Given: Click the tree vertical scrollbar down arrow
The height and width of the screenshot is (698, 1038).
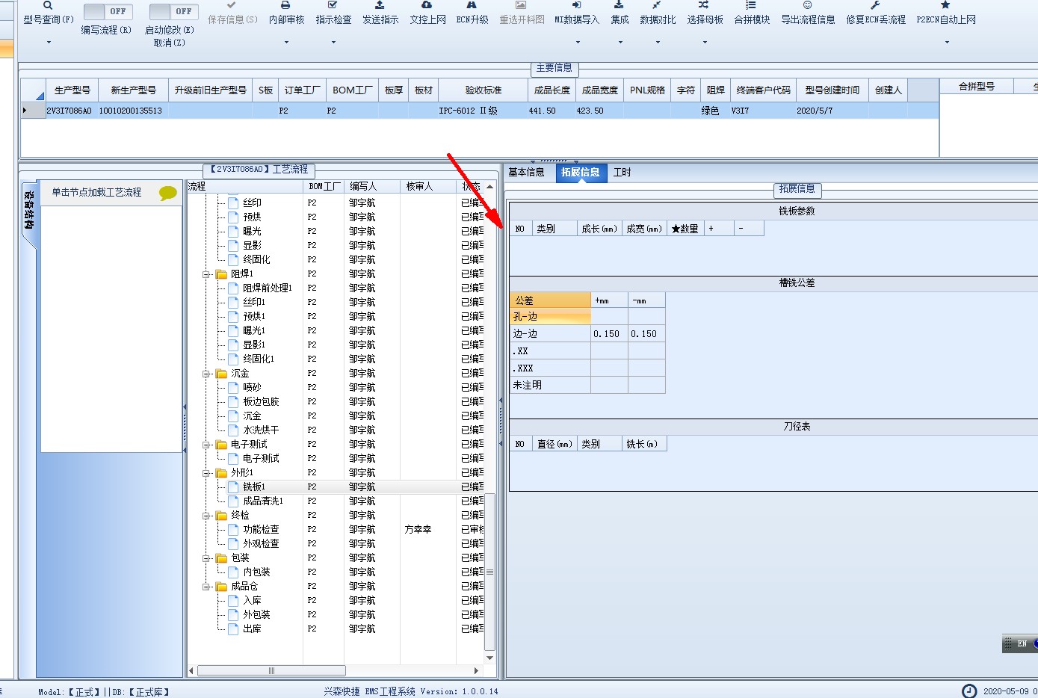Looking at the screenshot, I should 490,658.
